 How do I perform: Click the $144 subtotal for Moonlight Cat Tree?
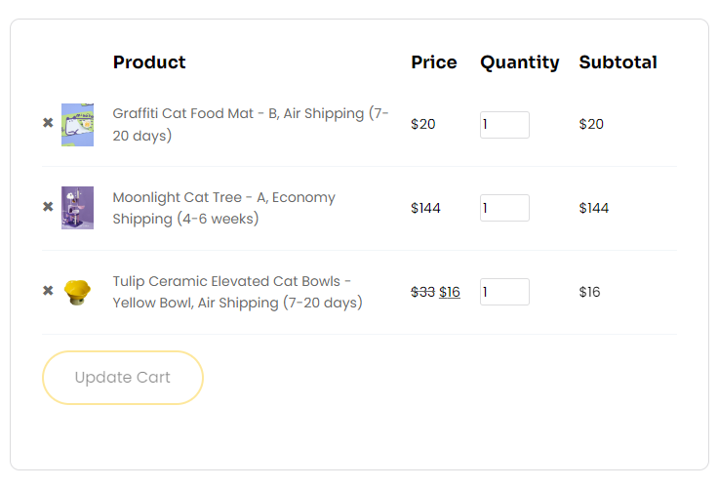point(594,208)
